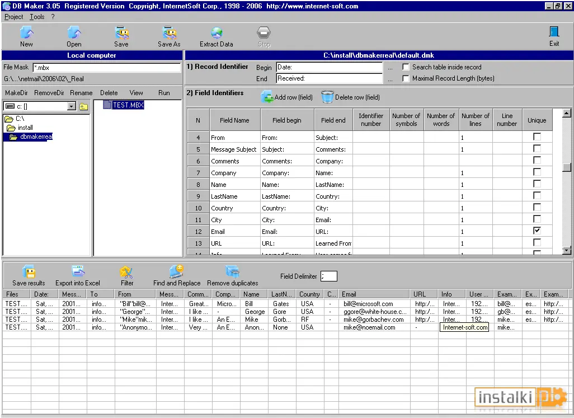Image resolution: width=574 pixels, height=418 pixels.
Task: Toggle Maximal Record Length checkbox
Action: (406, 78)
